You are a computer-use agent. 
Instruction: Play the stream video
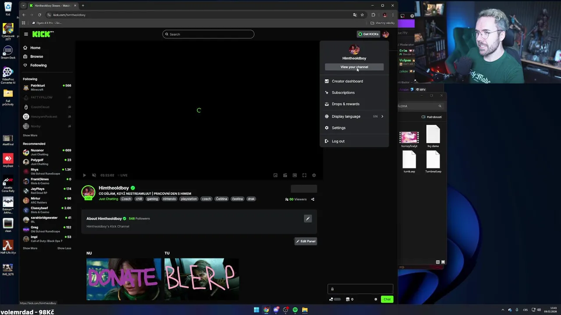(85, 175)
